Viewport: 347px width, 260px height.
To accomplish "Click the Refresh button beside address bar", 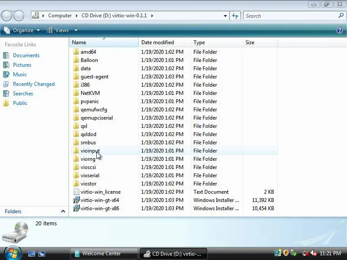I will coord(235,16).
